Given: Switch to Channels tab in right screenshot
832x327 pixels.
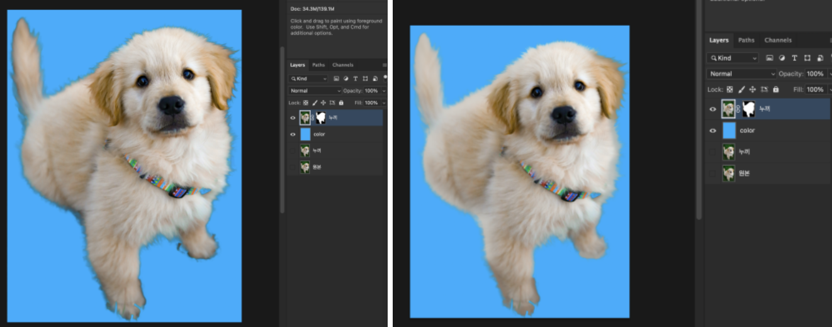Looking at the screenshot, I should coord(778,40).
